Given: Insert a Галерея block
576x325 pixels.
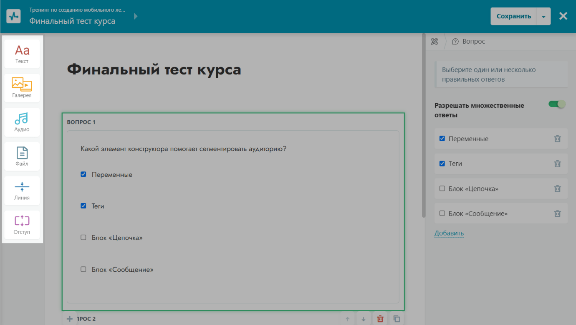Looking at the screenshot, I should 22,88.
